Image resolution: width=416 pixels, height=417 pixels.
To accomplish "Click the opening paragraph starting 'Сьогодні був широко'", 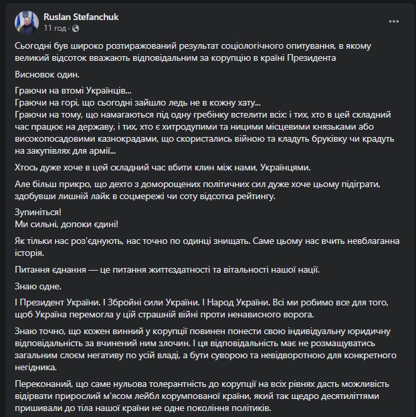I will pos(201,51).
